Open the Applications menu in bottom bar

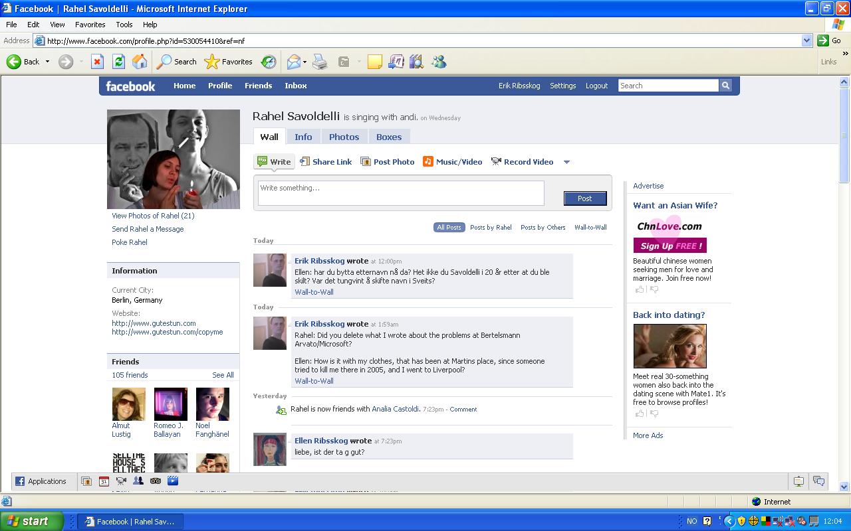[41, 481]
